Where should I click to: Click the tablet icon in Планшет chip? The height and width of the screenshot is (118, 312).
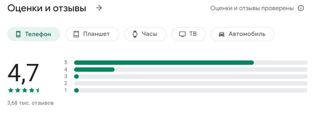pos(76,34)
